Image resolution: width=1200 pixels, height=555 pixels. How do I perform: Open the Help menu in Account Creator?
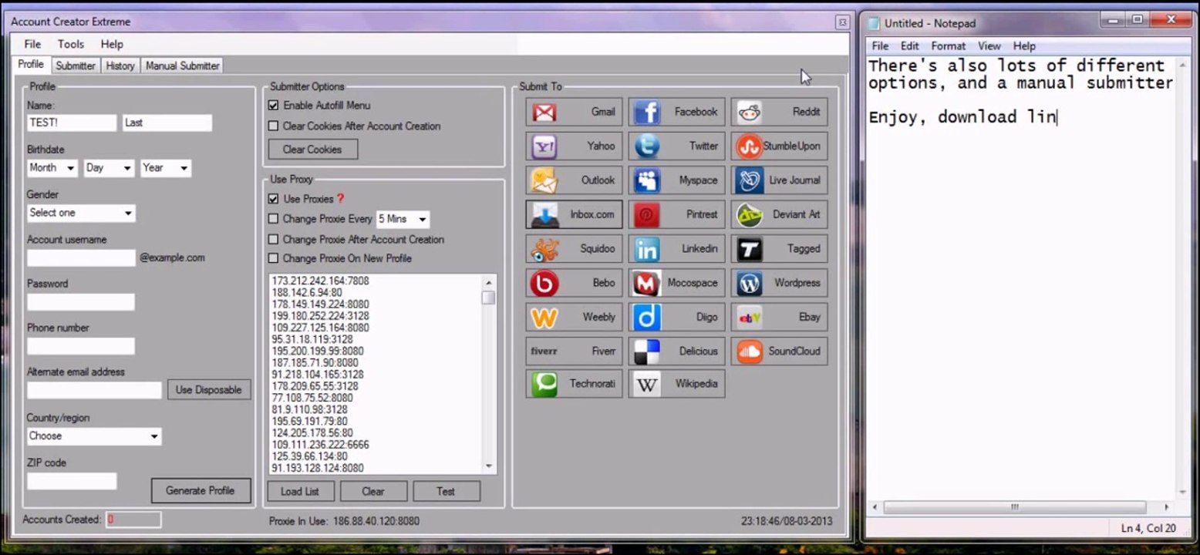point(112,45)
